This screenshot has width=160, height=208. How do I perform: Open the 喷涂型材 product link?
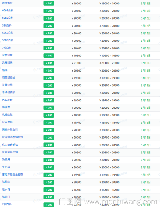pyautogui.click(x=7, y=3)
